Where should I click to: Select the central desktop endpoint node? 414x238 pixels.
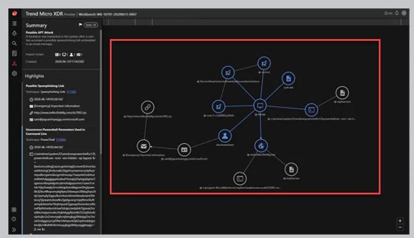point(260,105)
